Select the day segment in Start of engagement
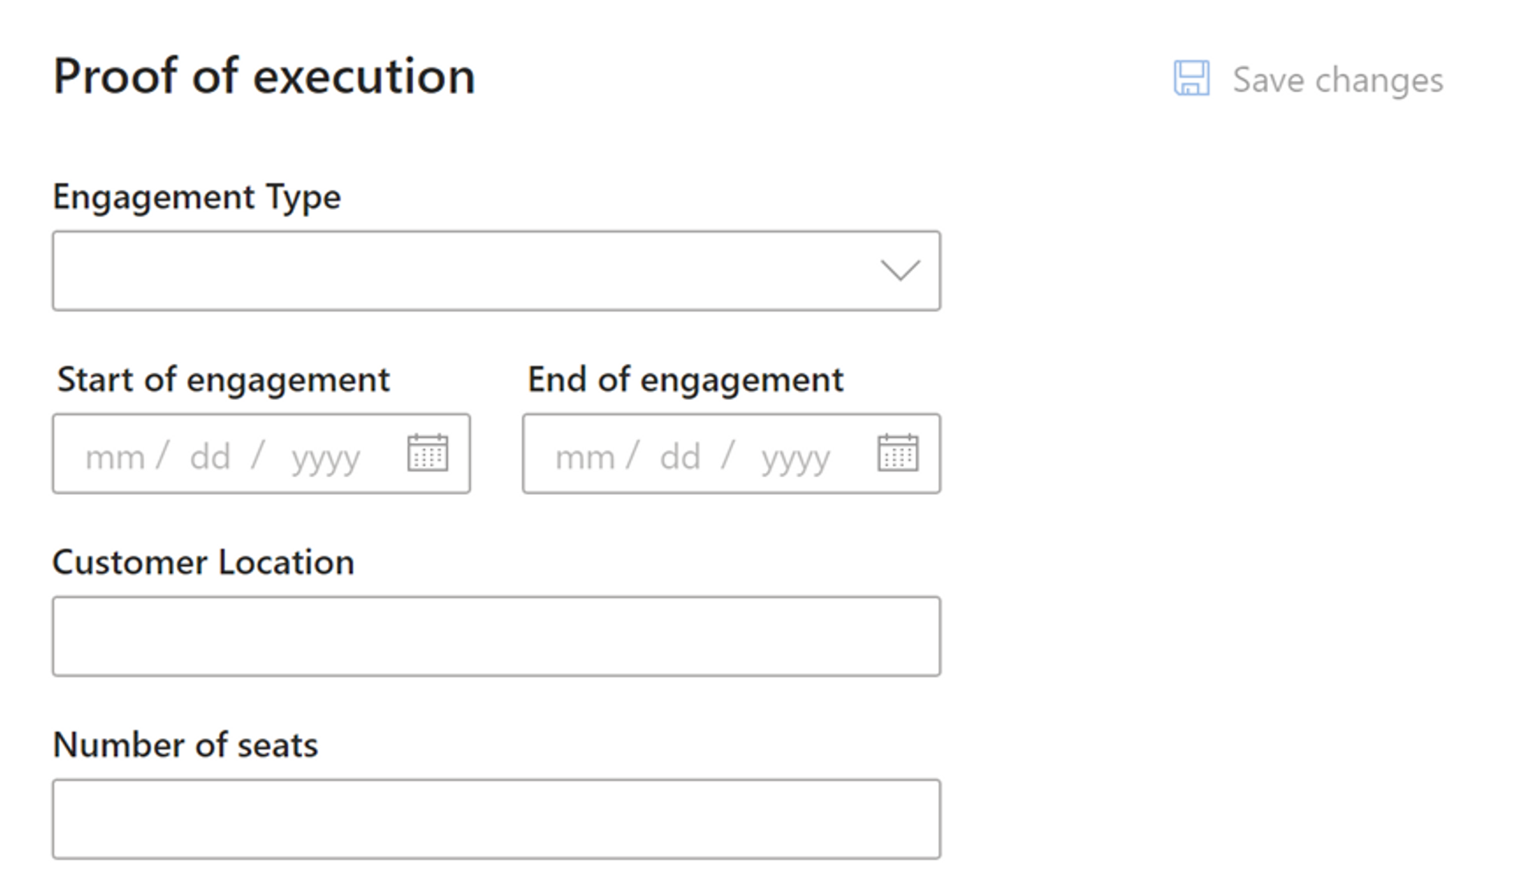 coord(210,457)
